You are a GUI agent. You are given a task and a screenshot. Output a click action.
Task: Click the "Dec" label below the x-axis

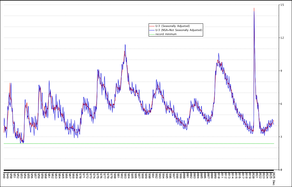[x=274, y=182]
